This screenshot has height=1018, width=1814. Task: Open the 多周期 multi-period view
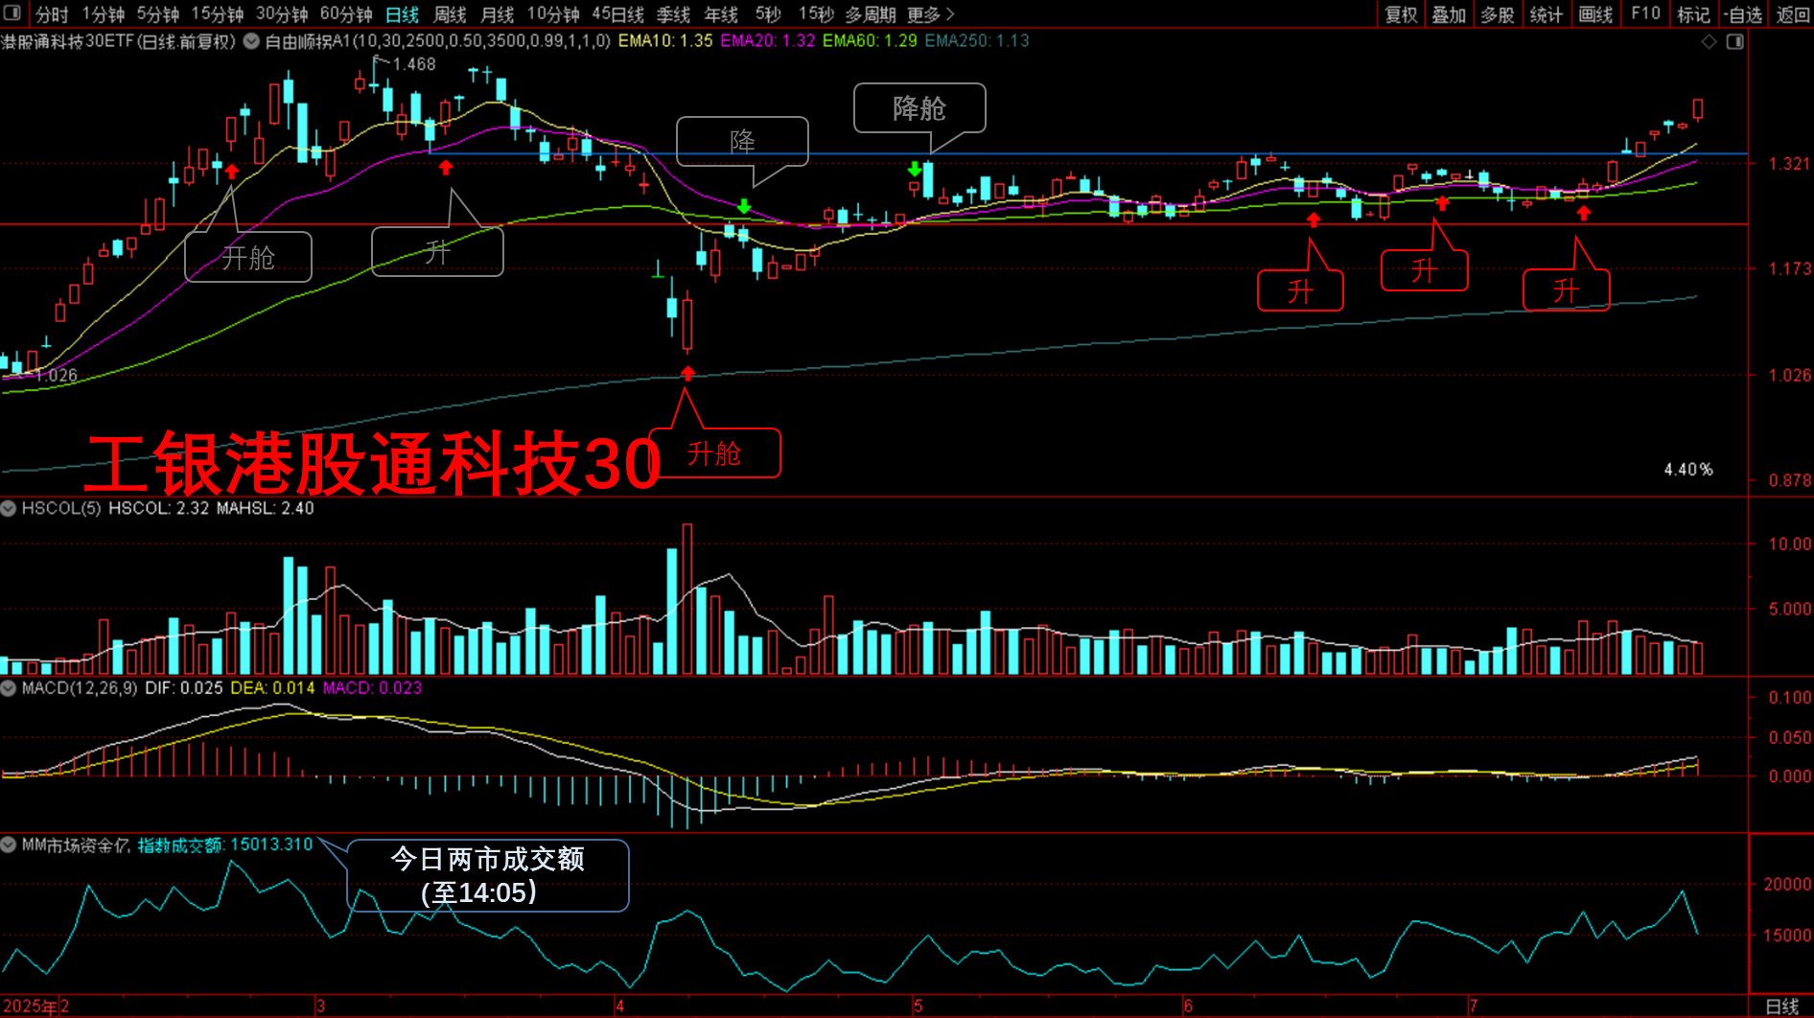pyautogui.click(x=871, y=14)
